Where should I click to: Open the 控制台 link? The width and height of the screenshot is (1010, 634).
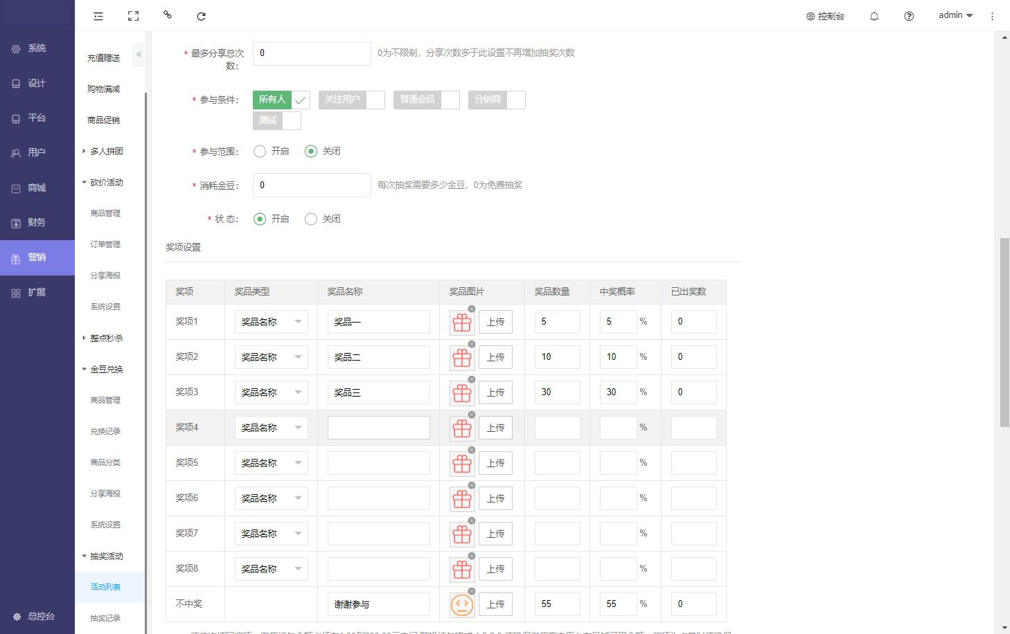[x=825, y=16]
